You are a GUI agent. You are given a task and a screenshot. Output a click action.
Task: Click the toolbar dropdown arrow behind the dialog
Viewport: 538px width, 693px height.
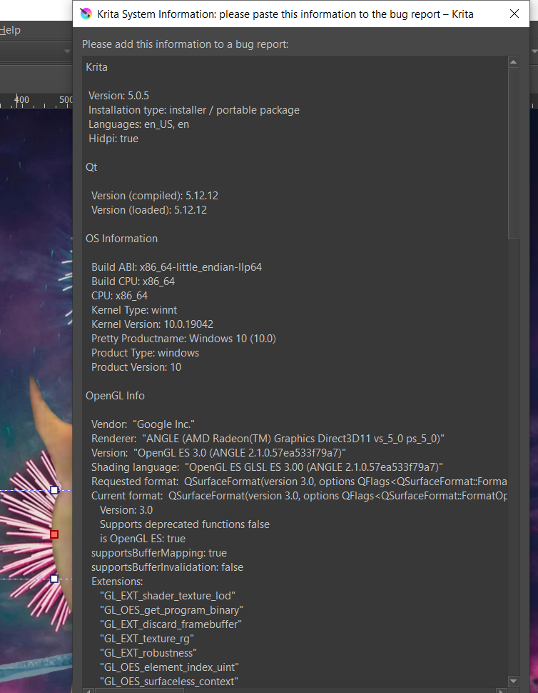pos(67,51)
